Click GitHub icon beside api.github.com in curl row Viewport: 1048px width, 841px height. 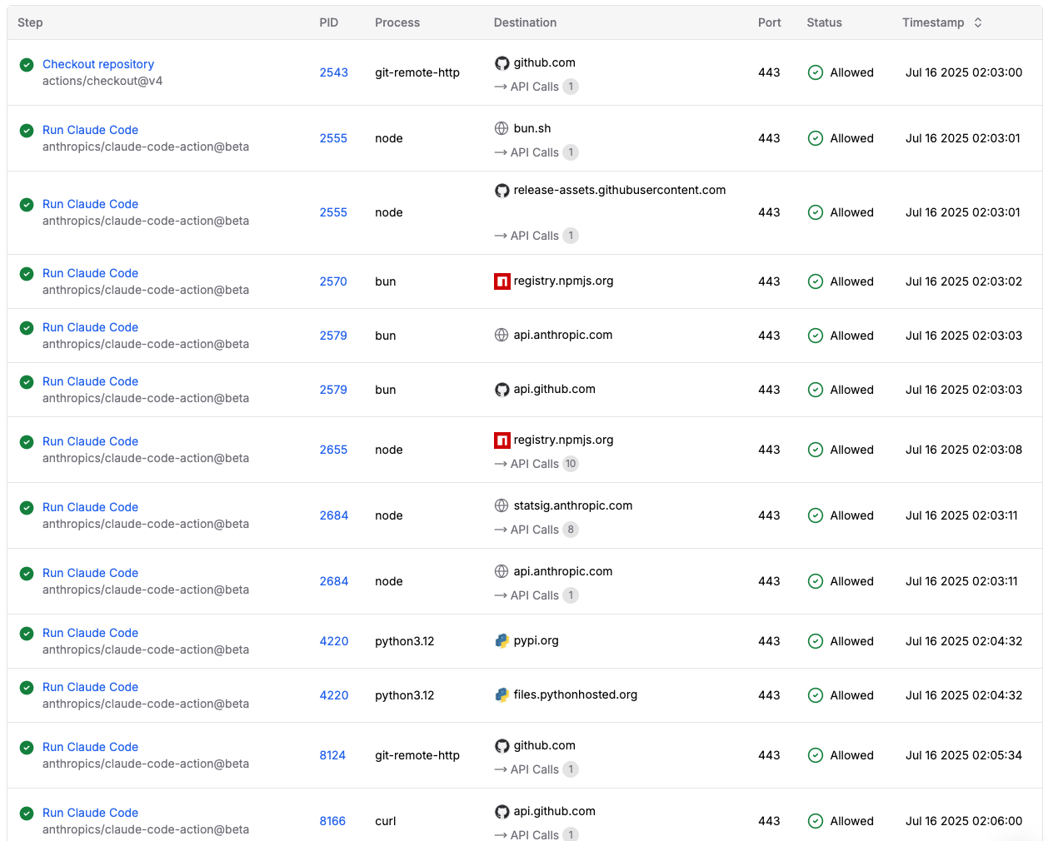(502, 812)
